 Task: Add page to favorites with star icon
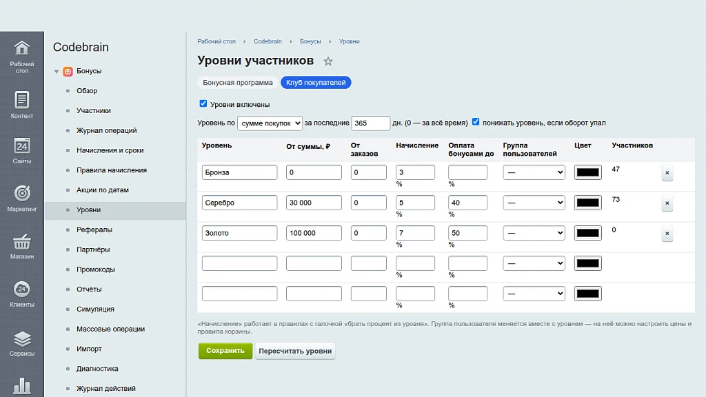328,61
